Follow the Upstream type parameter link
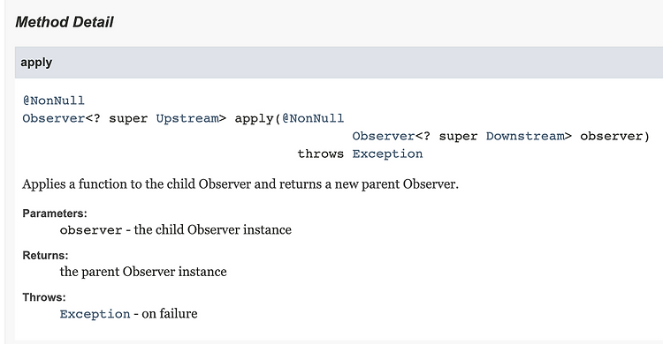 point(187,118)
